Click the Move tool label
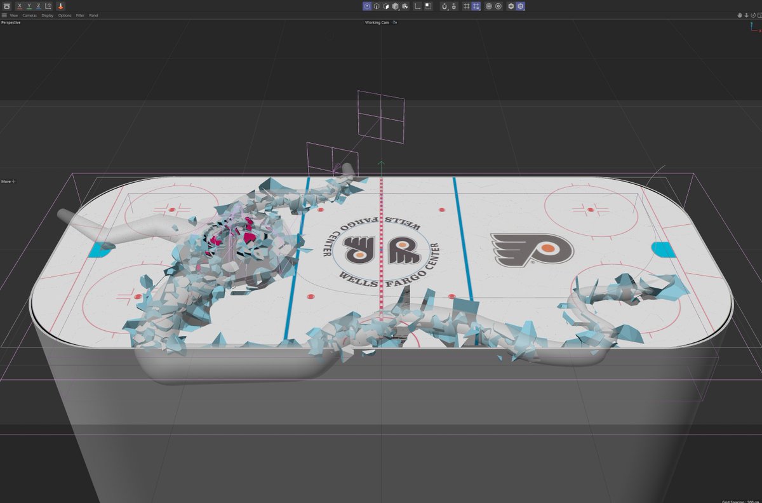The width and height of the screenshot is (762, 503). (x=6, y=181)
